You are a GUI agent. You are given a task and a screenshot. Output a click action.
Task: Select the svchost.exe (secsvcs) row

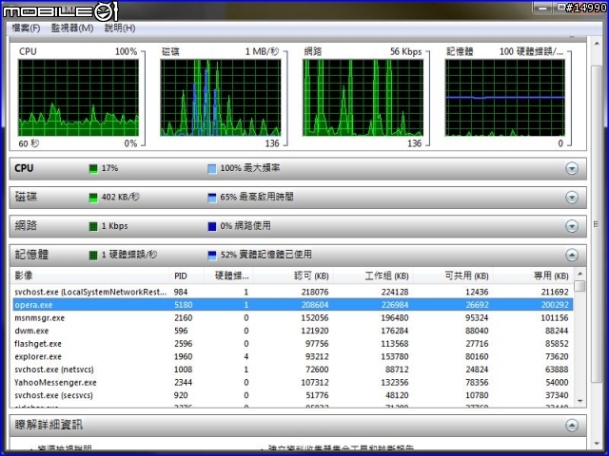pyautogui.click(x=292, y=395)
